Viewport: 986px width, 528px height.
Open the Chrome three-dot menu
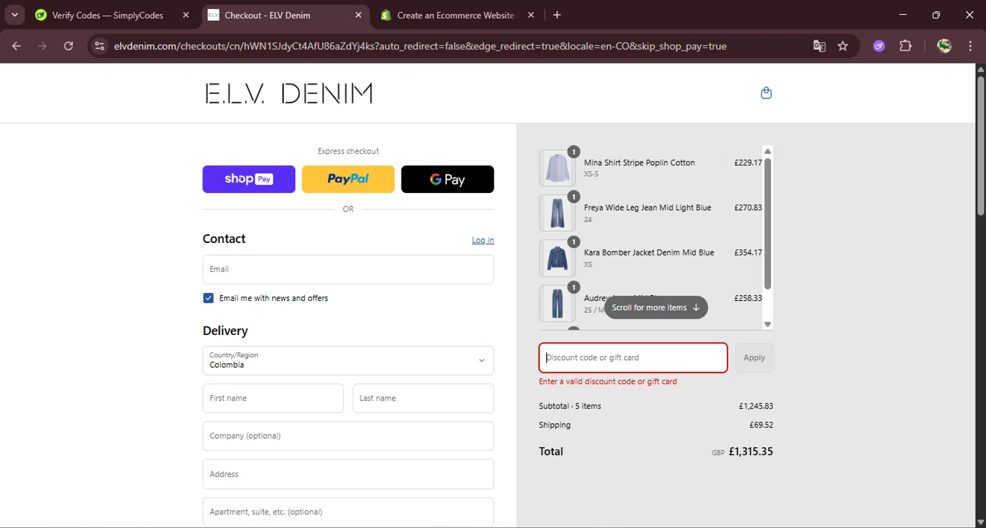coord(970,46)
